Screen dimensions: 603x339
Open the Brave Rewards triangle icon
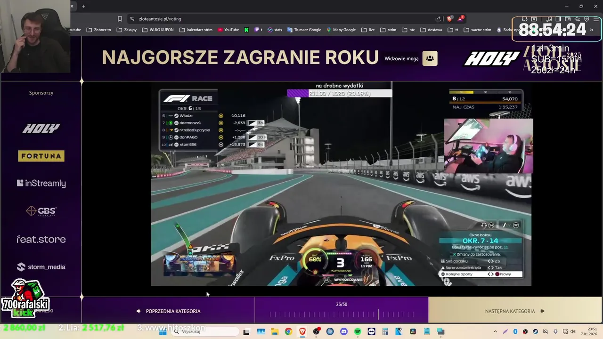click(x=461, y=19)
